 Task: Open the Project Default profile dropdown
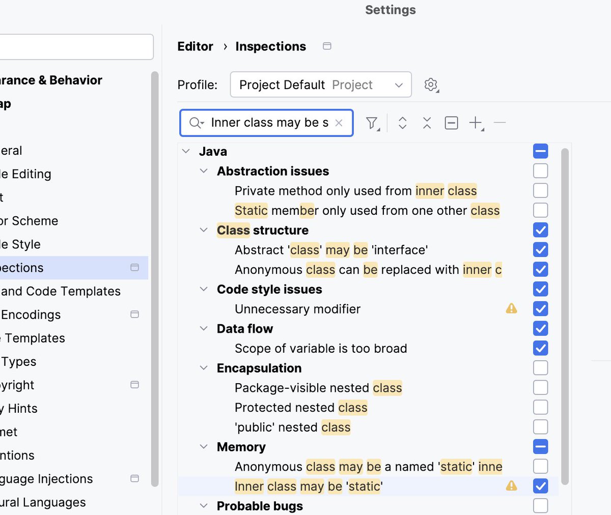click(x=321, y=84)
